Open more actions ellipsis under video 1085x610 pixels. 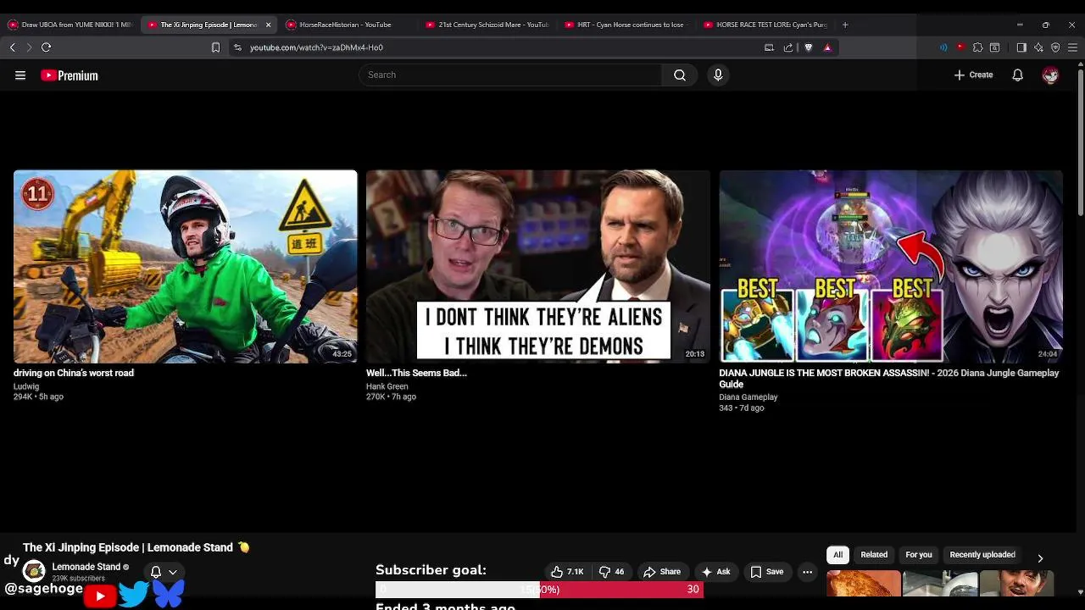coord(807,572)
